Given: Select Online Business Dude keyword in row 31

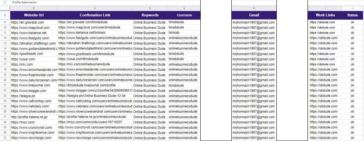Looking at the screenshot, I should (x=150, y=138).
